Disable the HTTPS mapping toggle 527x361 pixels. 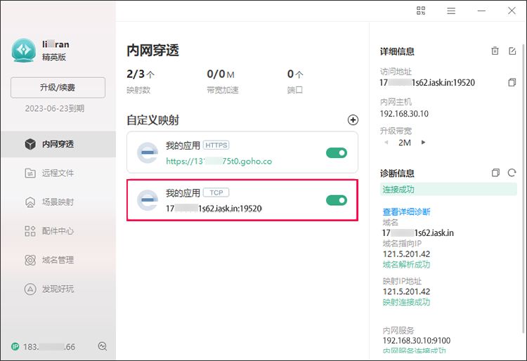pos(337,153)
